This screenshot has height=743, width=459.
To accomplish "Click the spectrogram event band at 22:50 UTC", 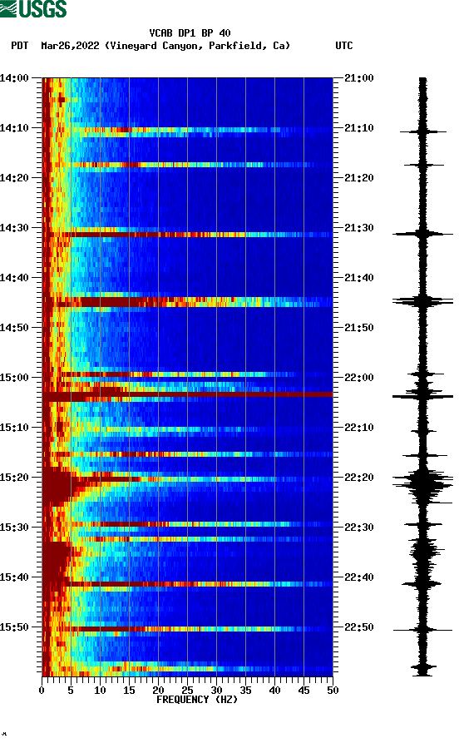I will pyautogui.click(x=187, y=629).
